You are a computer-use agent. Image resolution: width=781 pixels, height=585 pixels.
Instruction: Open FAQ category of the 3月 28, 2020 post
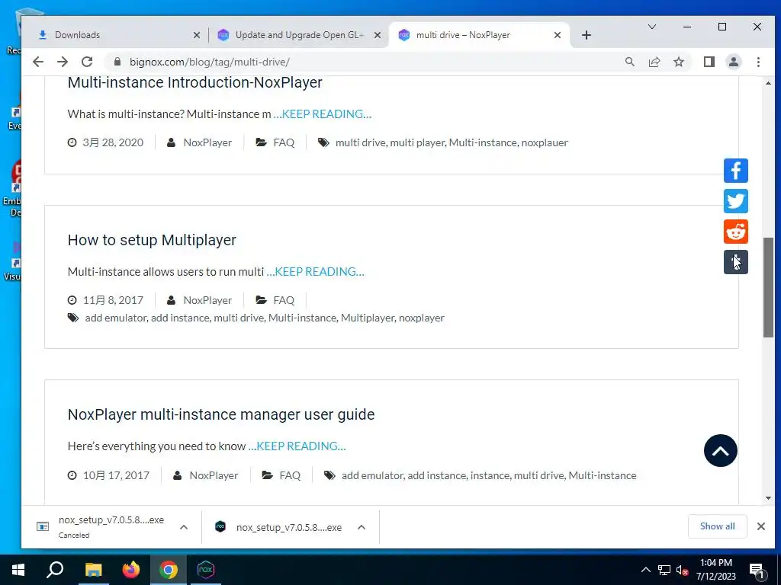point(284,142)
